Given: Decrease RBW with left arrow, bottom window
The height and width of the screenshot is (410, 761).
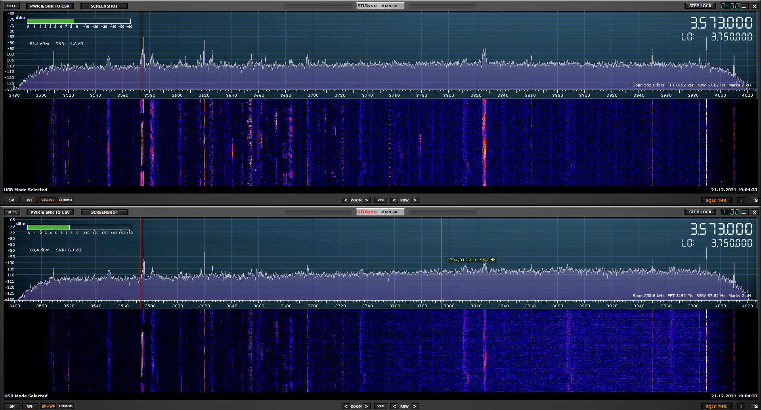Looking at the screenshot, I should [394, 406].
